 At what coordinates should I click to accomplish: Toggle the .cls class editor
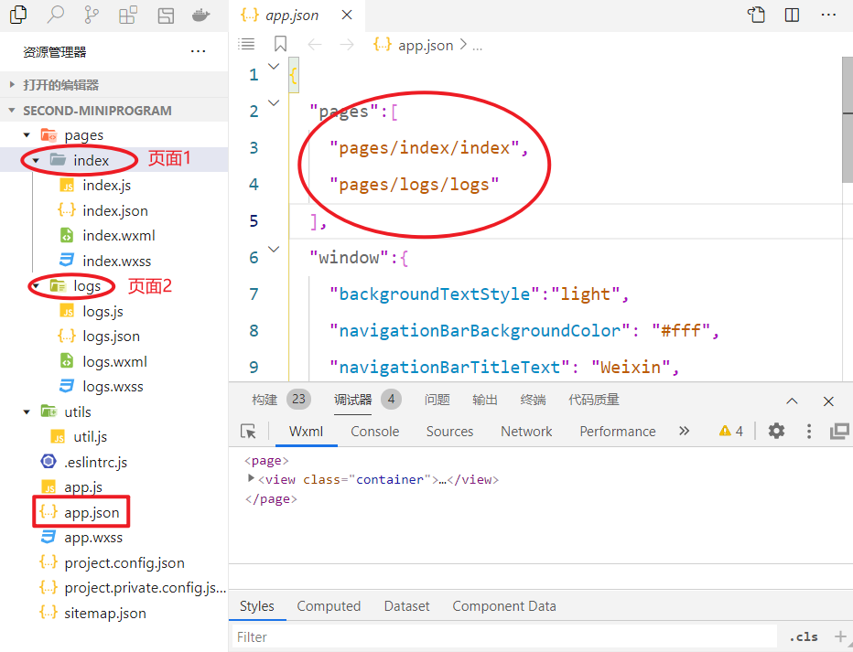(804, 636)
